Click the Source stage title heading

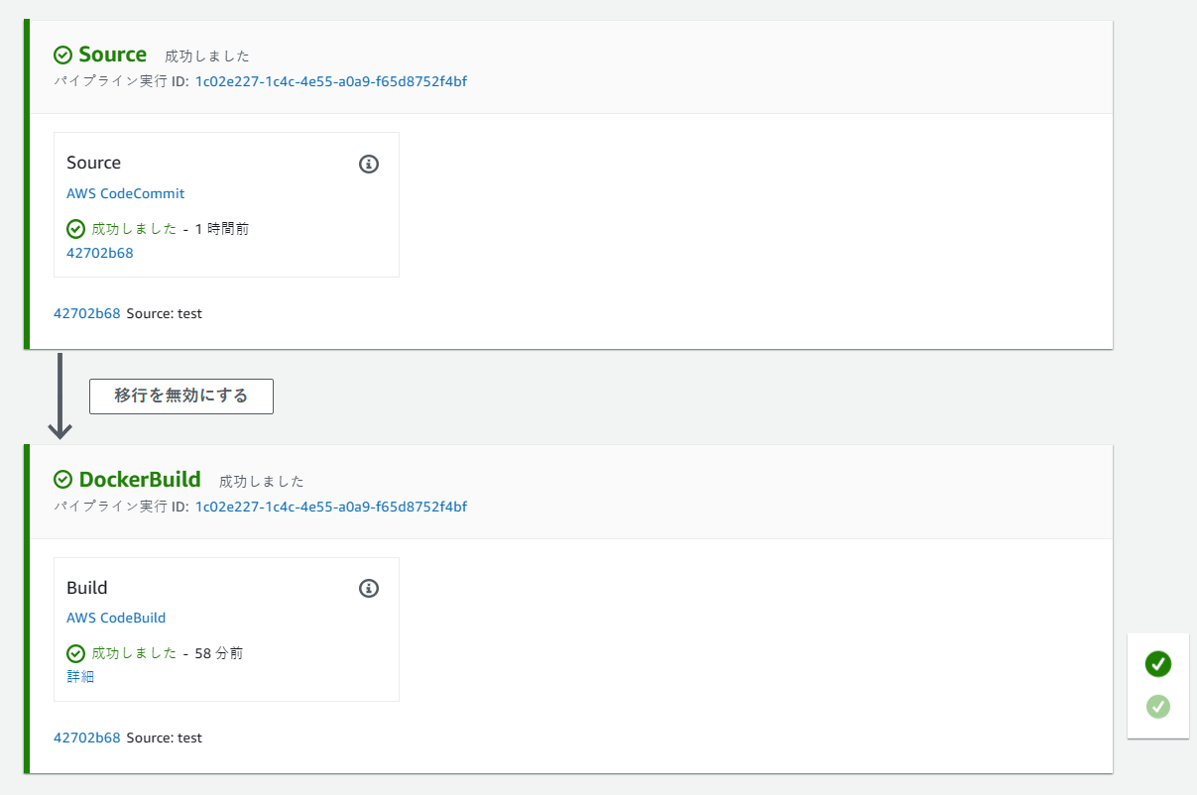[113, 56]
